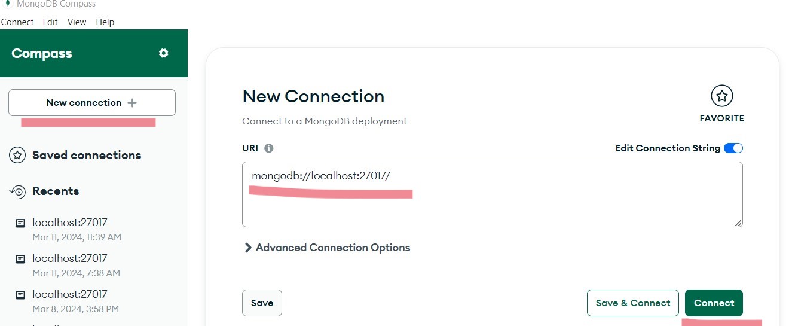Click the Recents history clock icon
Image resolution: width=792 pixels, height=326 pixels.
coord(17,191)
